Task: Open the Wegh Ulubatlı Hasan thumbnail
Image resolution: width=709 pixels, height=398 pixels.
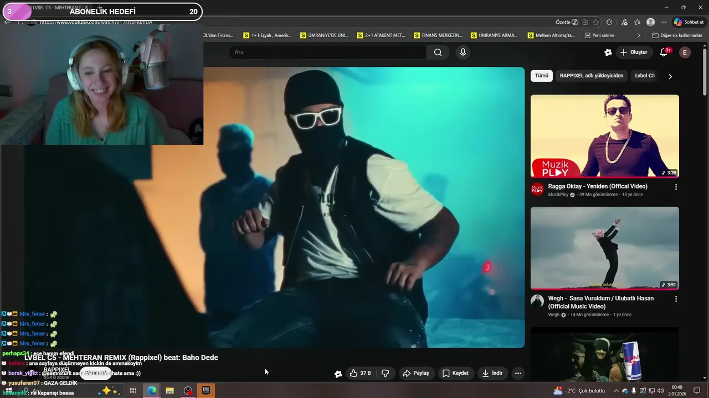Action: (x=605, y=248)
